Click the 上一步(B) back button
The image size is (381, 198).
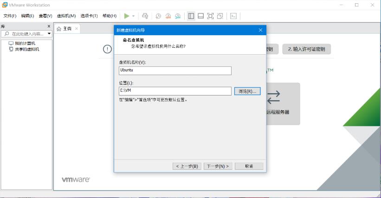(187, 166)
